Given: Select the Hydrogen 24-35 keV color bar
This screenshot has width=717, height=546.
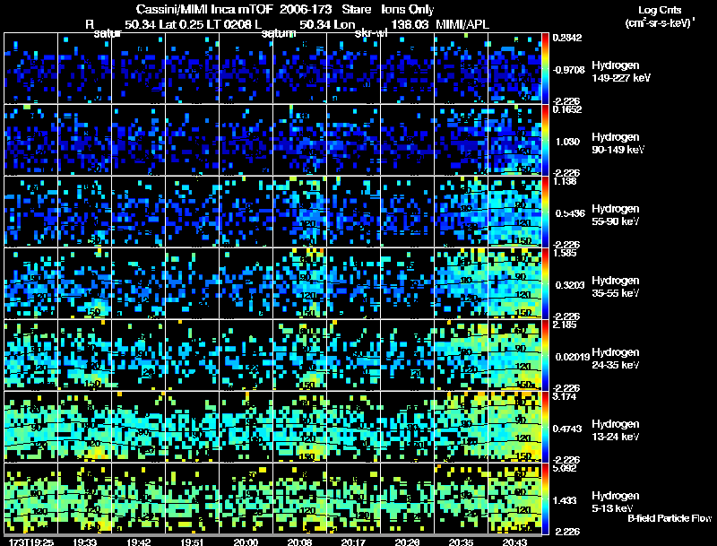Looking at the screenshot, I should (545, 355).
